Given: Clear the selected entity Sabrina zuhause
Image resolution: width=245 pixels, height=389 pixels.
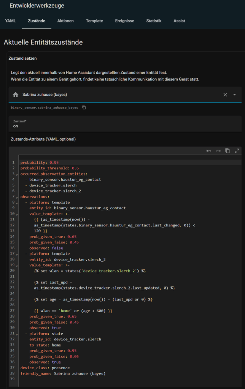Looking at the screenshot, I should coord(225,95).
